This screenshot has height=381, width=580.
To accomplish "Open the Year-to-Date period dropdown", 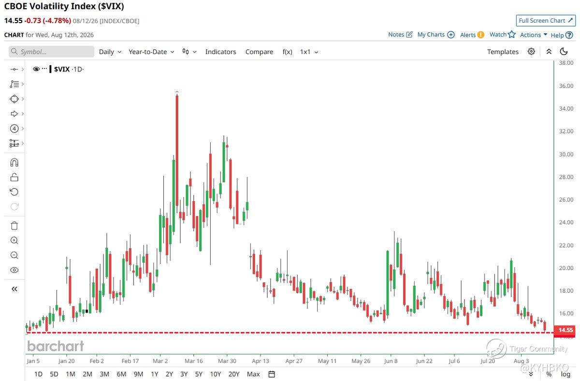I will [151, 52].
